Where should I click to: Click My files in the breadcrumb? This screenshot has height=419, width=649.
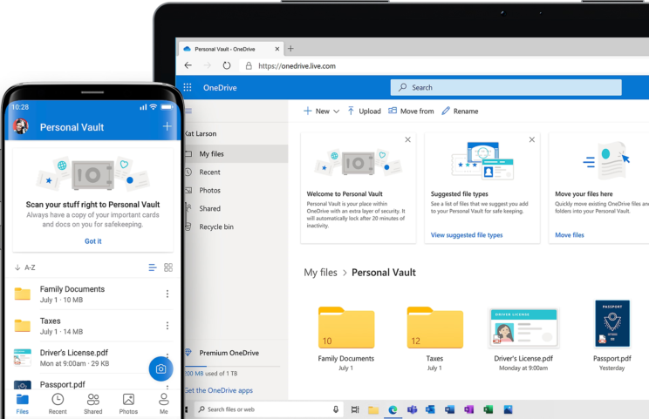coord(320,273)
